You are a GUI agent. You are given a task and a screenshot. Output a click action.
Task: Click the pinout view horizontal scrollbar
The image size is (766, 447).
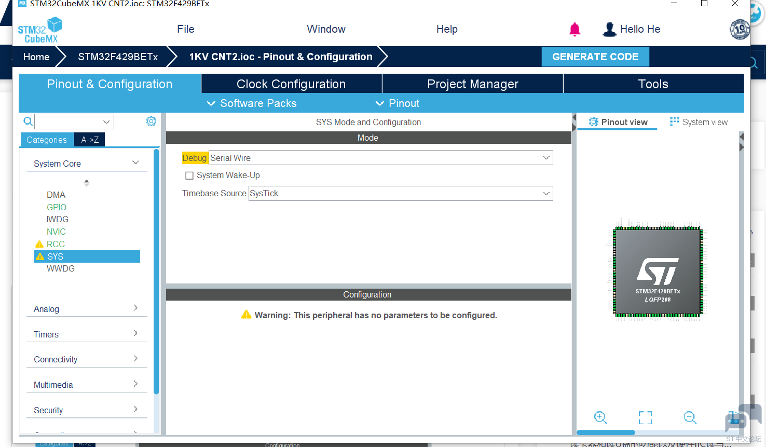click(606, 432)
